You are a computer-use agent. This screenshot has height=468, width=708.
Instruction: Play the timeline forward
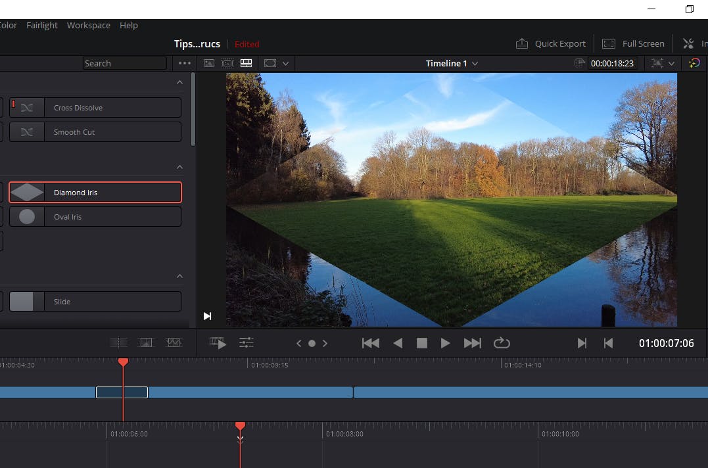(x=445, y=343)
